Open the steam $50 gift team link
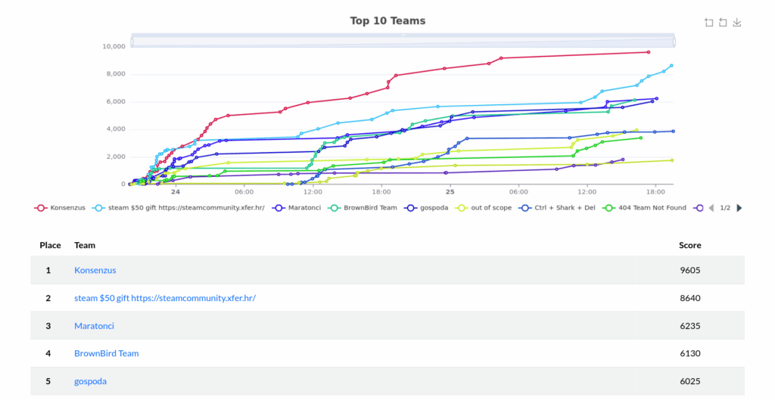This screenshot has width=775, height=400. point(164,298)
